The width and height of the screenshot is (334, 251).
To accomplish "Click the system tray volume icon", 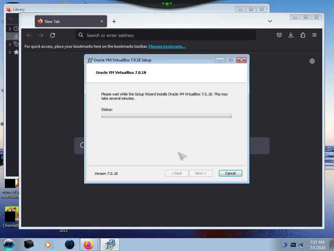I will pyautogui.click(x=301, y=244).
